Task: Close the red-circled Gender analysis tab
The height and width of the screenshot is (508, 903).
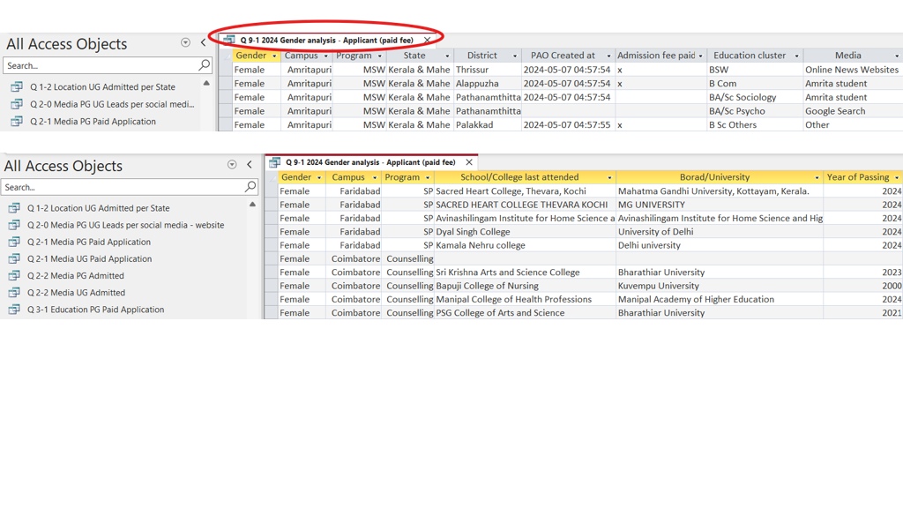Action: point(428,41)
